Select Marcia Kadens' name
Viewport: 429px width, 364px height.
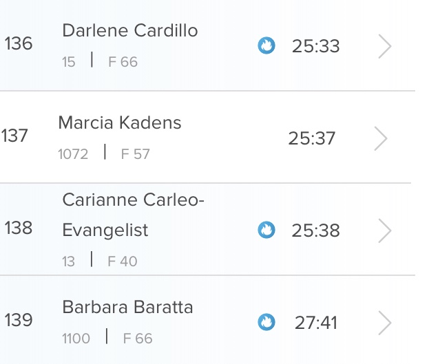pos(120,123)
